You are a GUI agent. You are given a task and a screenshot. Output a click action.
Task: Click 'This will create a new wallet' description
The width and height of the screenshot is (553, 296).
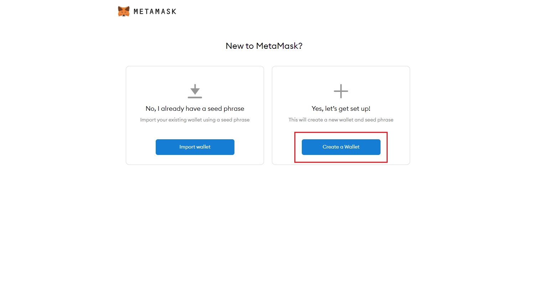[x=341, y=120]
